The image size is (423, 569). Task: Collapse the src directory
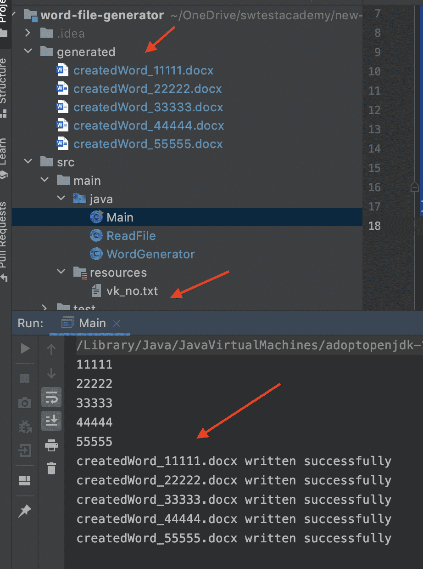[x=28, y=162]
